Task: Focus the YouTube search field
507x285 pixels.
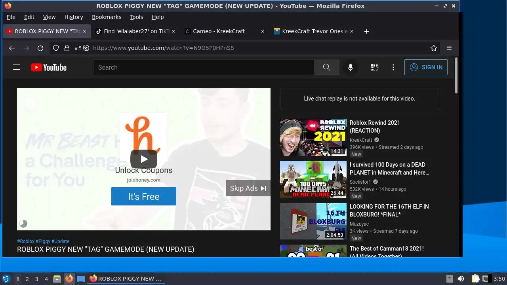Action: point(204,67)
